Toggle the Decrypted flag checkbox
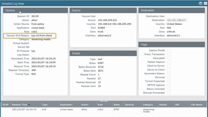This screenshot has height=117, width=208. (169, 58)
